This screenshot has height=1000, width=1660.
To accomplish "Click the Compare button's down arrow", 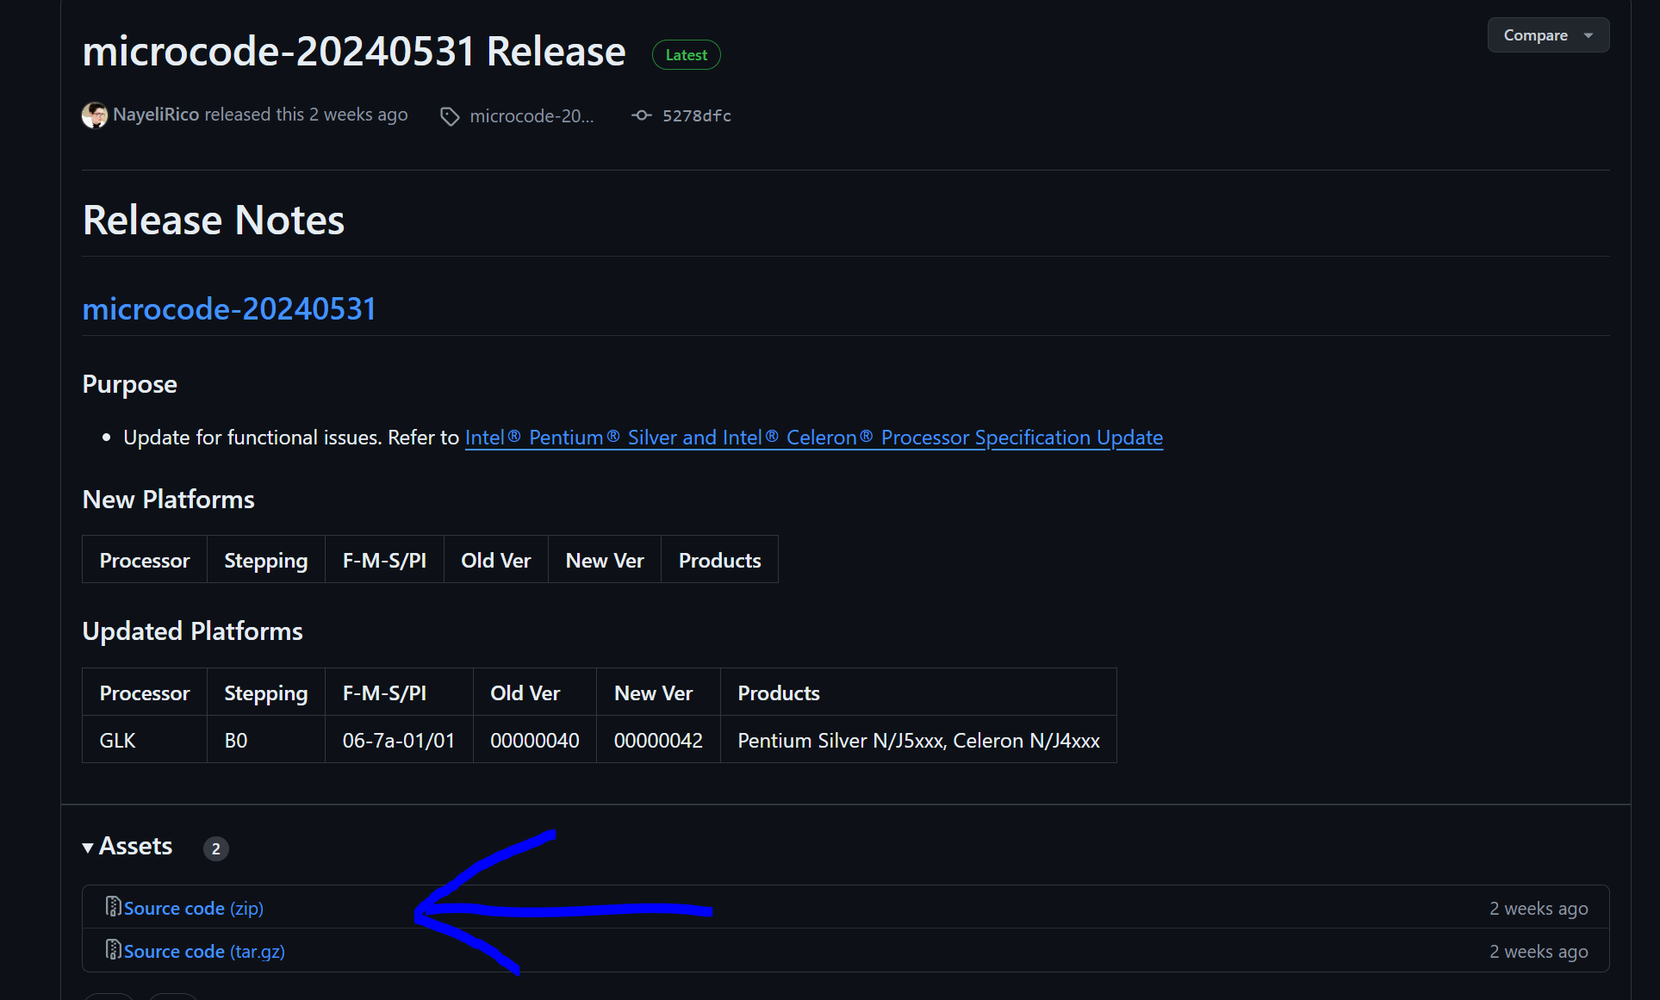I will (x=1588, y=35).
